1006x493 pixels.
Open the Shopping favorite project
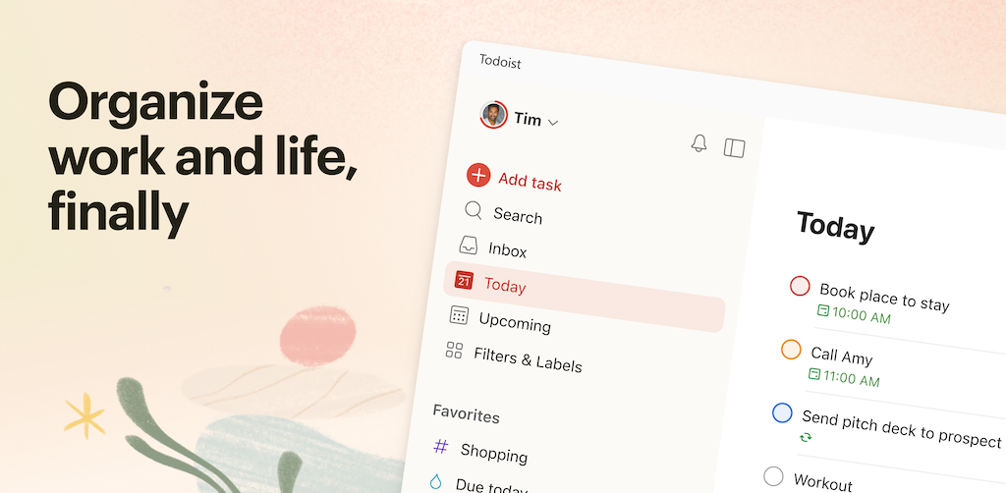494,454
